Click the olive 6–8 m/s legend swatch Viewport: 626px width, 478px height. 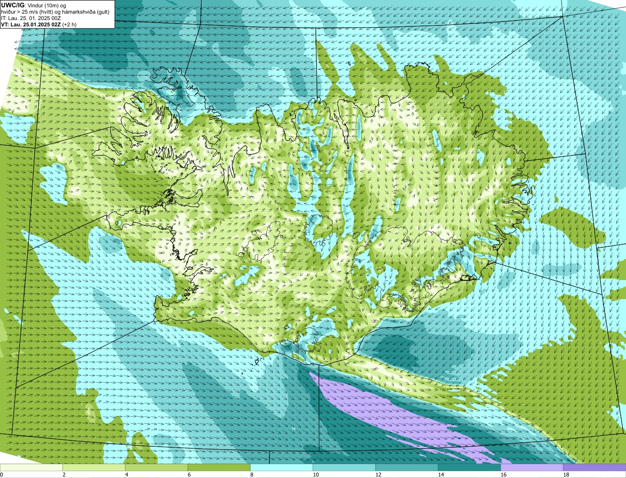coord(219,467)
